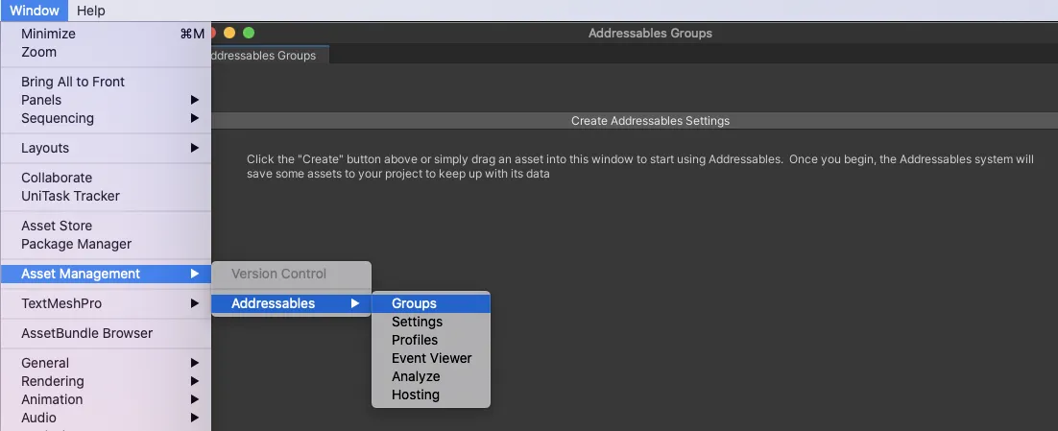Expand the Asset Management submenu

pos(106,274)
